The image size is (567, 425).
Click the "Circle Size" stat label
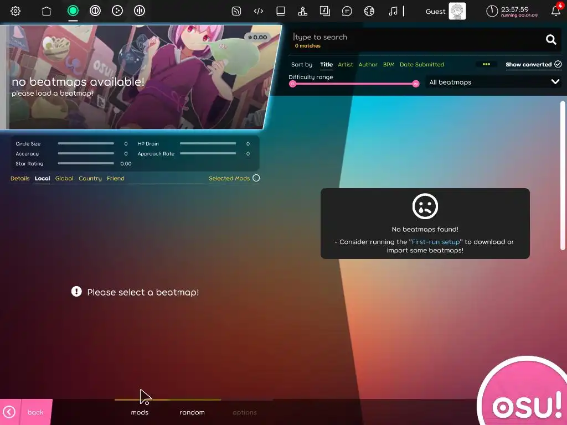(x=28, y=143)
